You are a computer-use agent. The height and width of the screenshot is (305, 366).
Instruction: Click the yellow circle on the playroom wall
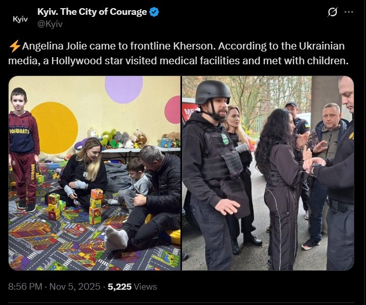coord(54,128)
